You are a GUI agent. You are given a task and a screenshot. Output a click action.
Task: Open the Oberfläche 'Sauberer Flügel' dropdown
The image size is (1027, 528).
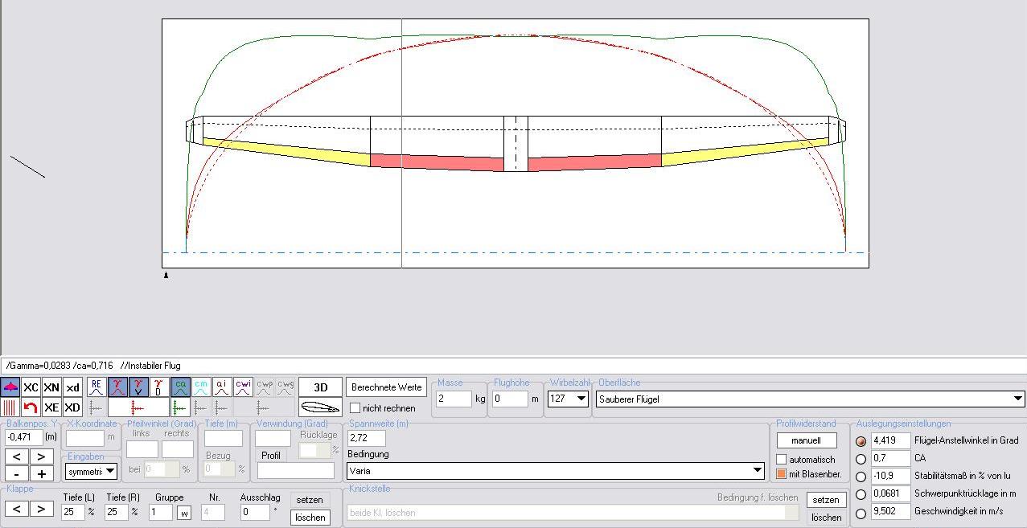tap(1017, 399)
